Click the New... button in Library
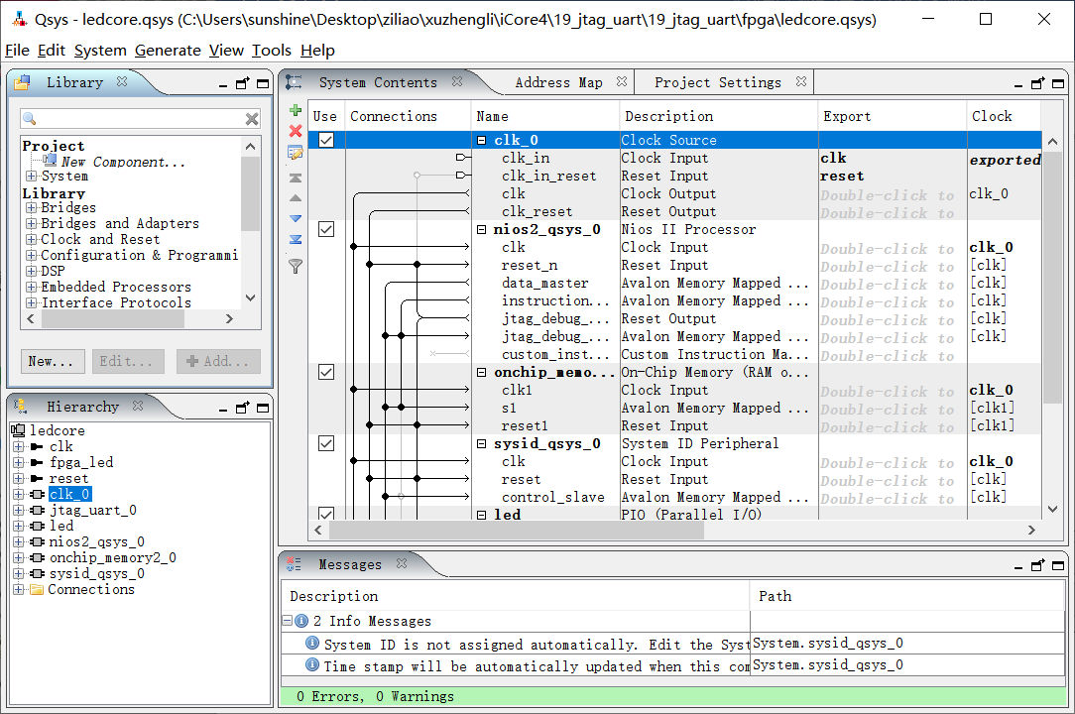The height and width of the screenshot is (714, 1075). coord(51,361)
